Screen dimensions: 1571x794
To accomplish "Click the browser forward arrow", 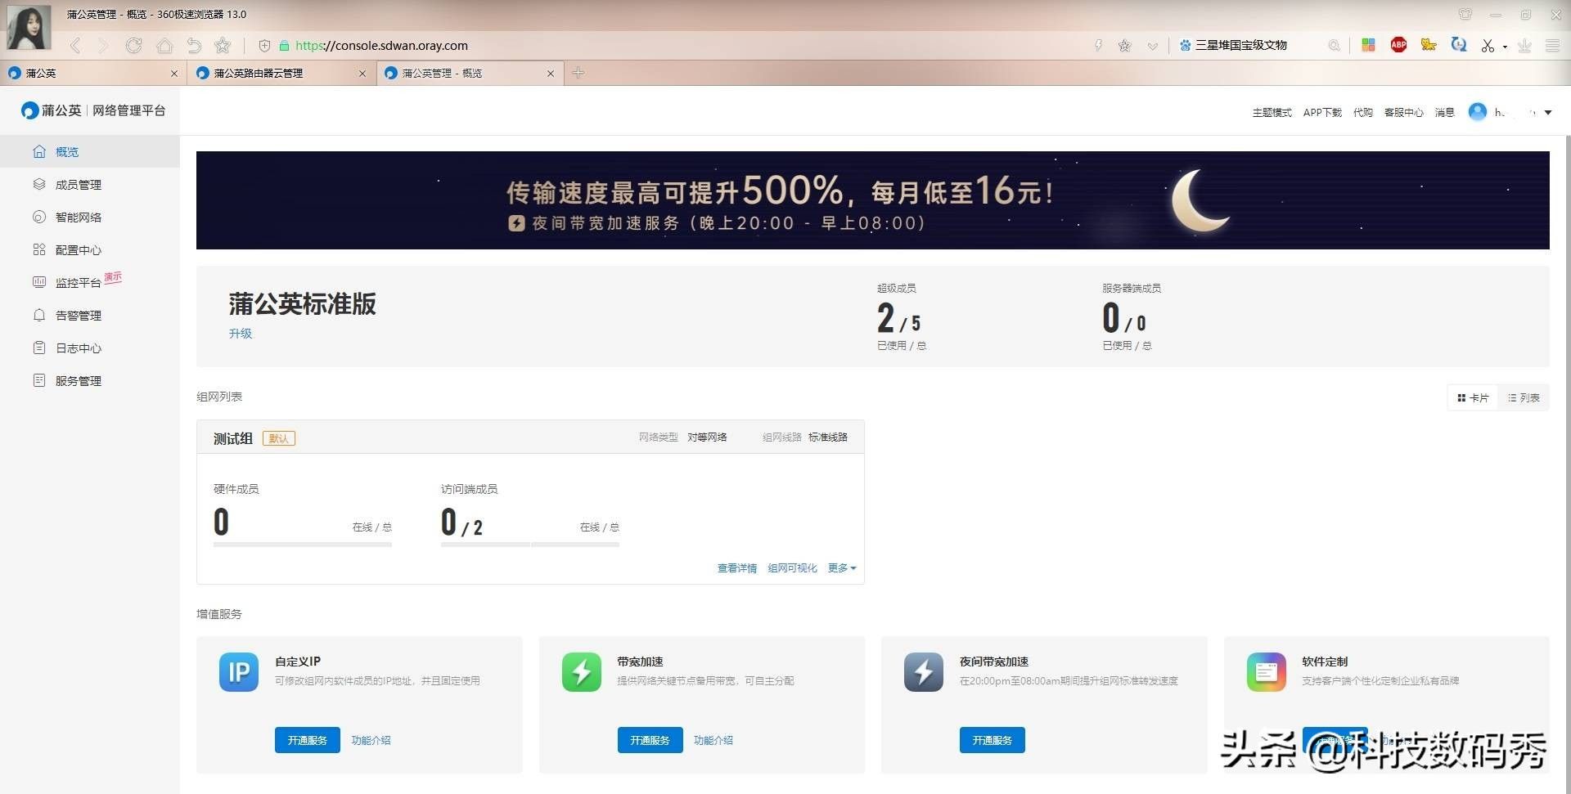I will click(103, 46).
